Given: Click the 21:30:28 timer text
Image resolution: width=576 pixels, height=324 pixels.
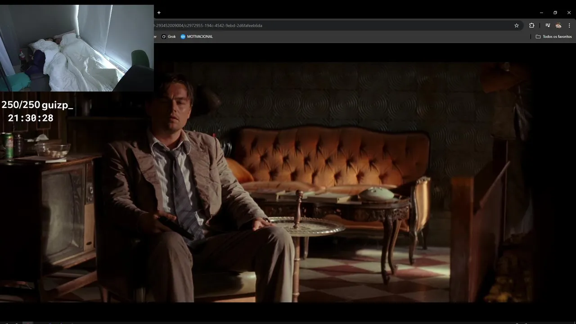Looking at the screenshot, I should [31, 118].
